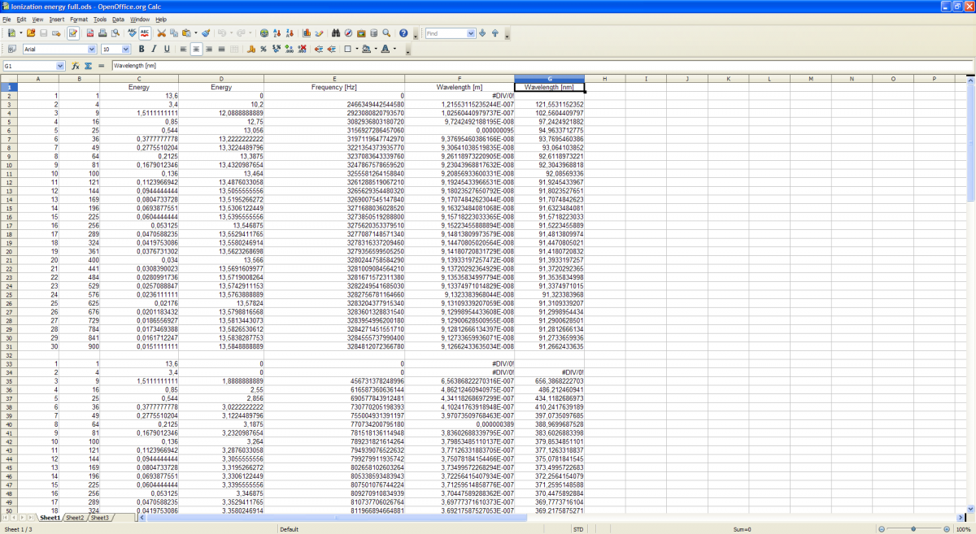Image resolution: width=976 pixels, height=534 pixels.
Task: Open the Name Box dropdown for G1
Action: [x=60, y=66]
